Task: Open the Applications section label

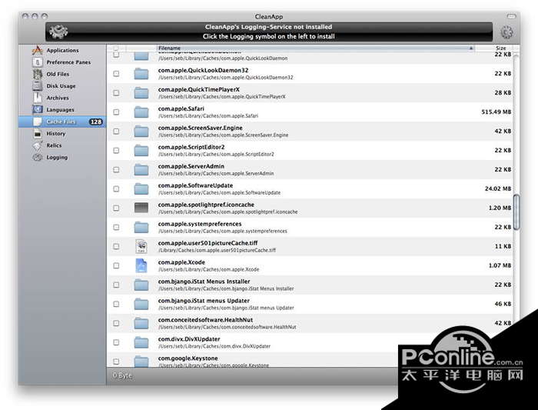Action: coord(63,51)
